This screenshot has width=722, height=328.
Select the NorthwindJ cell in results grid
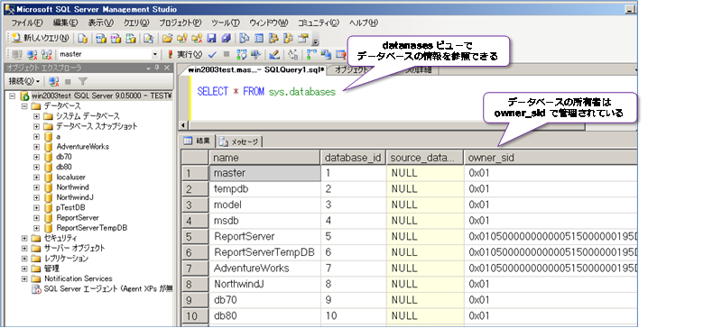264,284
